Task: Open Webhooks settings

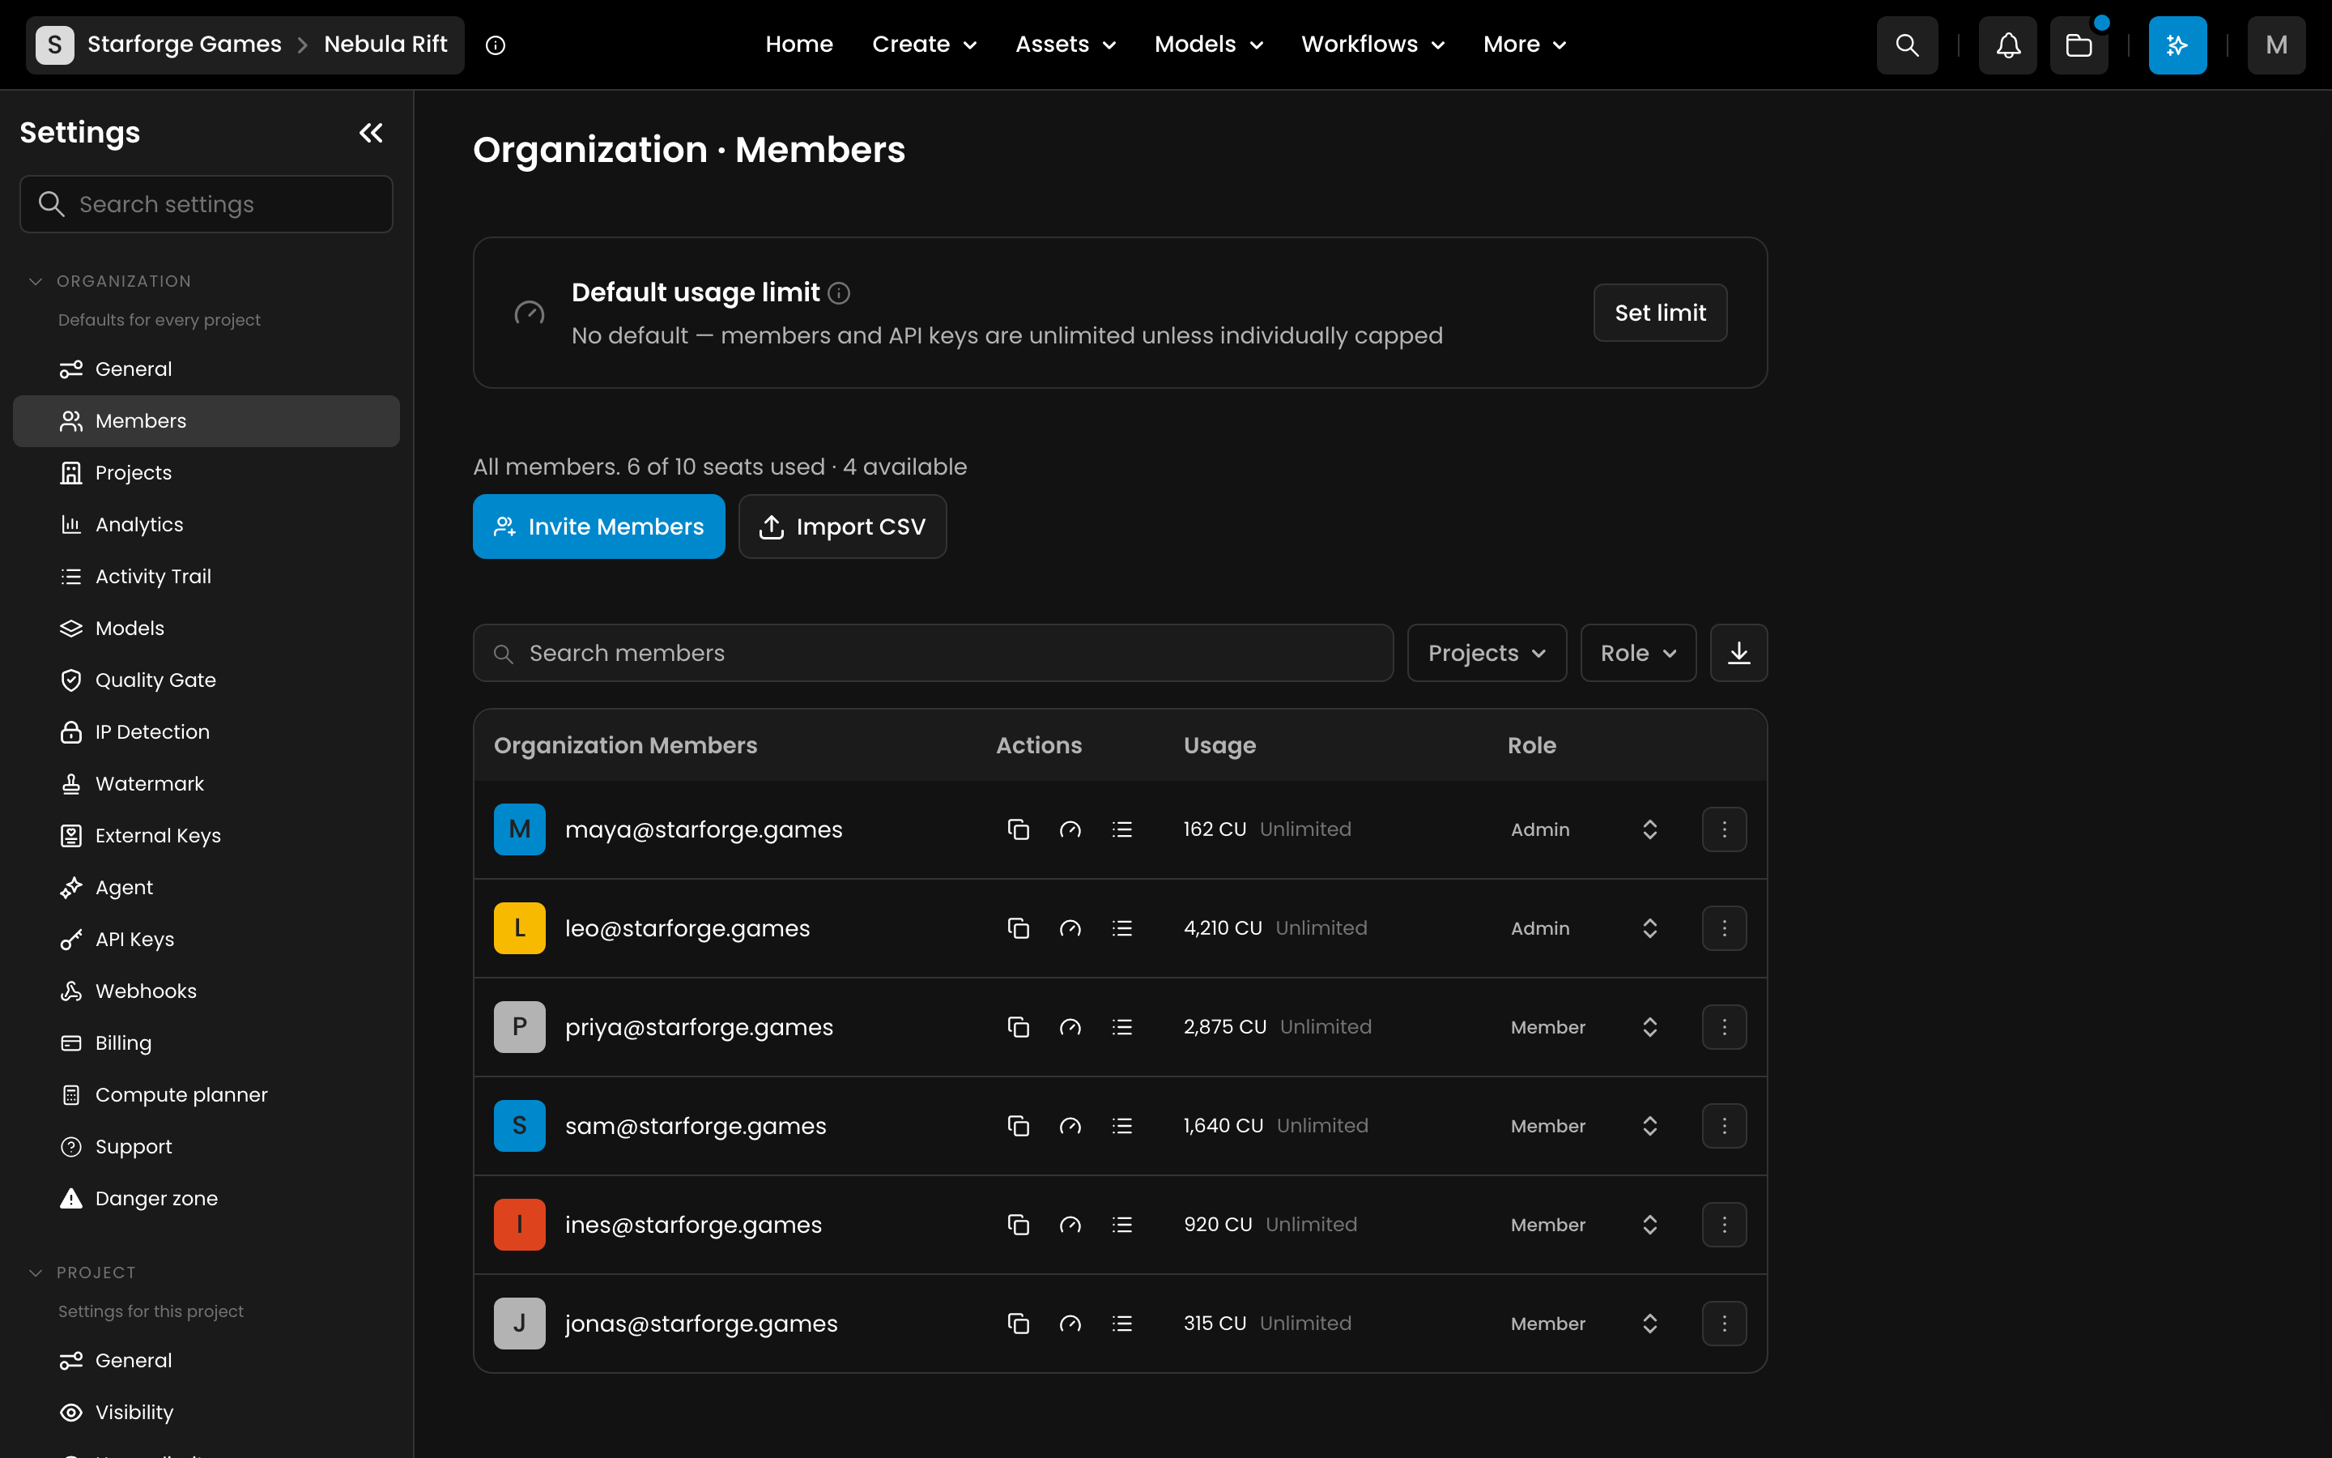Action: coord(206,991)
